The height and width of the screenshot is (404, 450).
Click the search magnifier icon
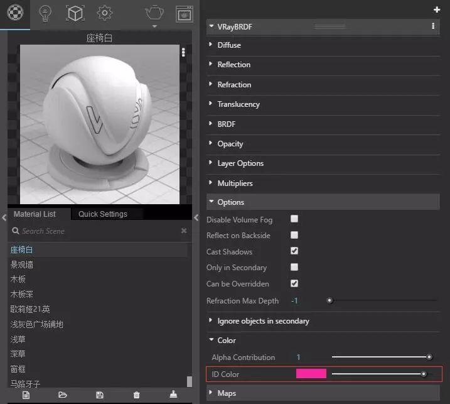click(x=16, y=231)
